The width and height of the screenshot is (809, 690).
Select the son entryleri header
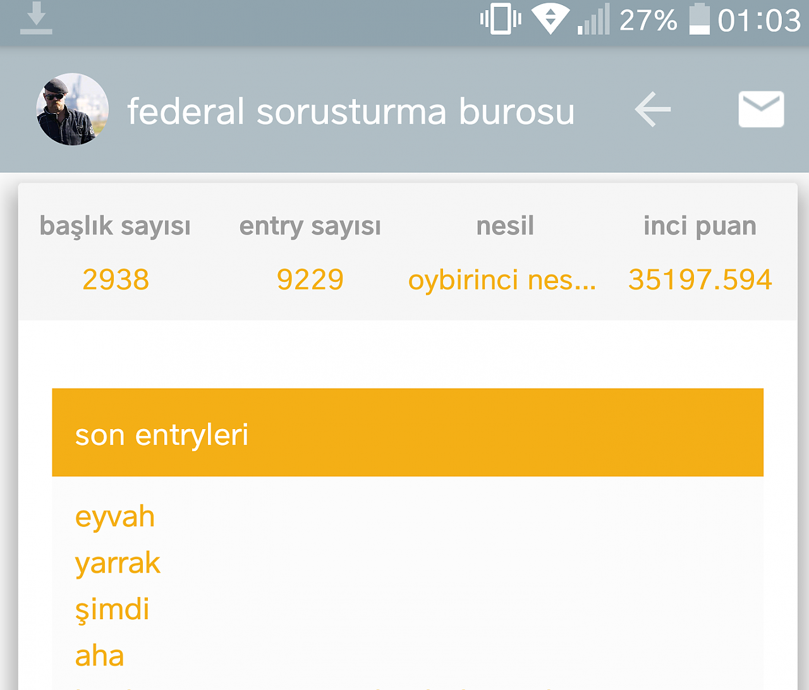click(x=408, y=432)
